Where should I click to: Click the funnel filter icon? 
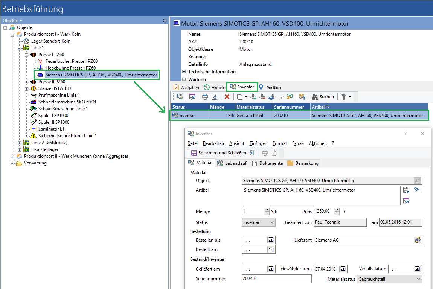point(343,97)
